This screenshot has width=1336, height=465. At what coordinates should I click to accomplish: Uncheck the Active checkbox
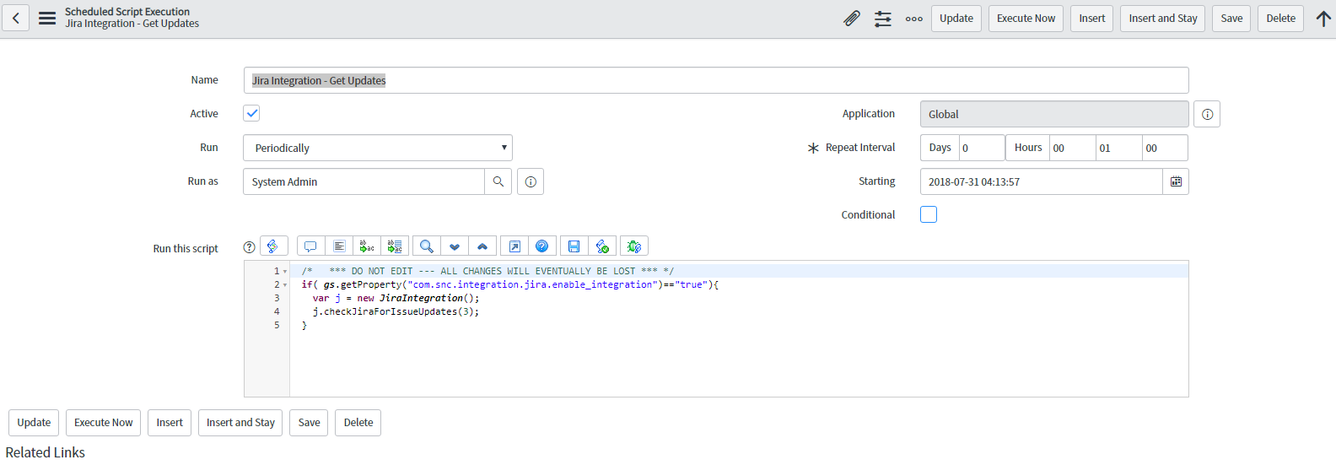coord(251,113)
